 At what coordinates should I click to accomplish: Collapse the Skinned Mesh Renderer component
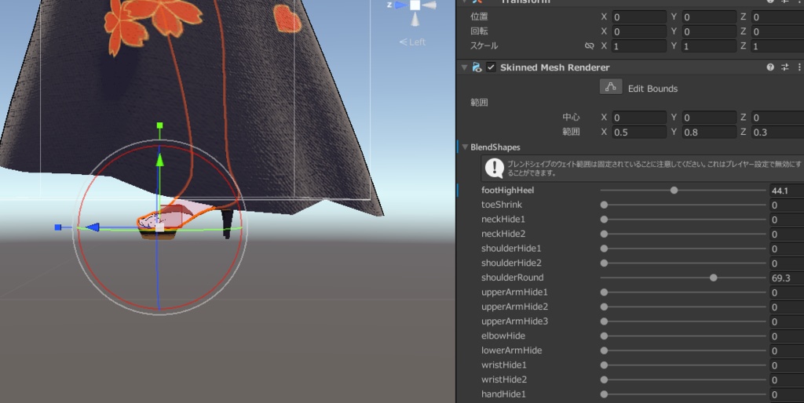[x=464, y=67]
